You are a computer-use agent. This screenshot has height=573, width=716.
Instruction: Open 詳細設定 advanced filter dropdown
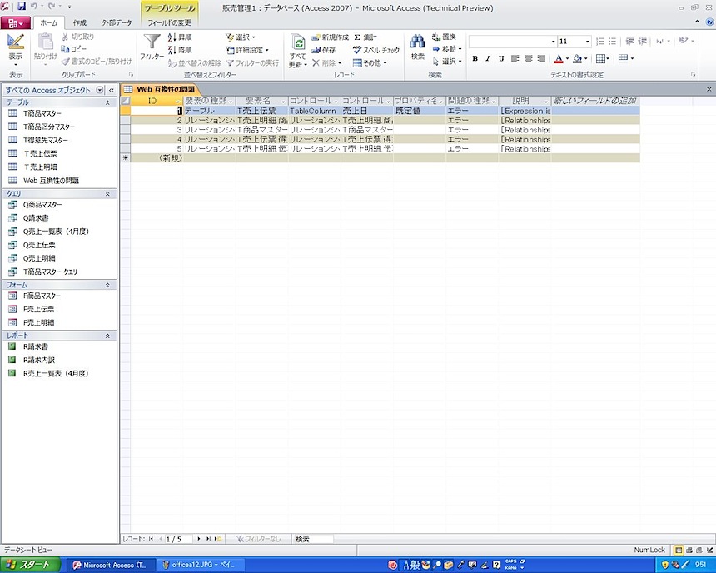(247, 50)
